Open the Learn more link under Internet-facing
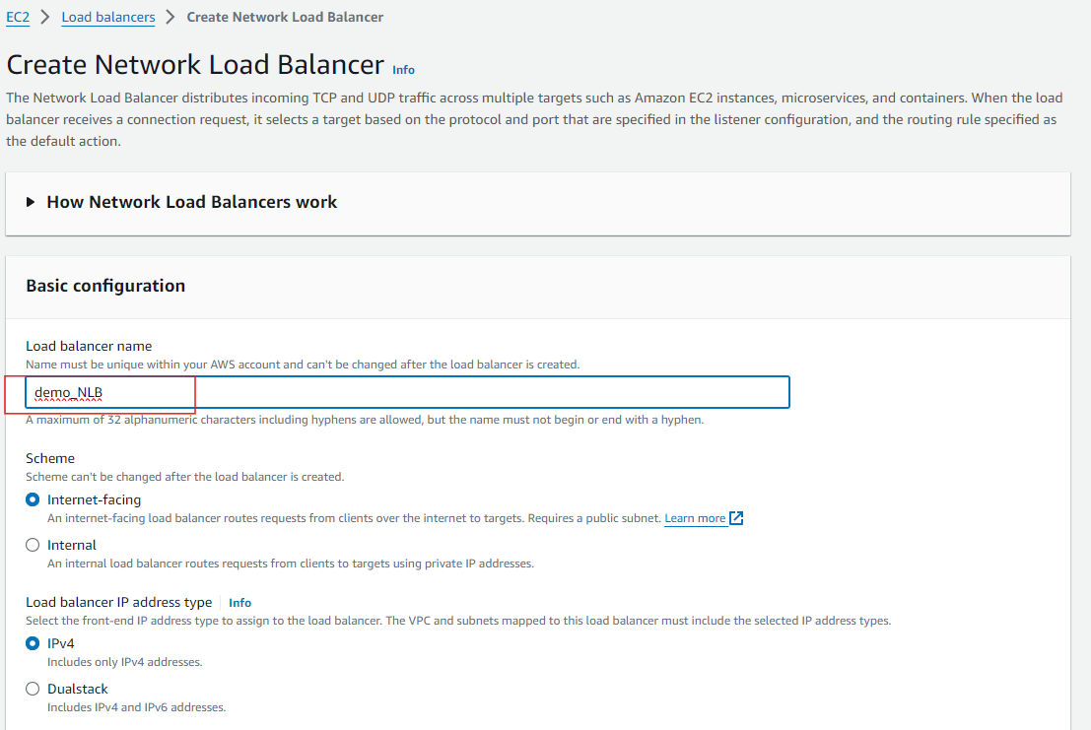This screenshot has height=730, width=1091. pyautogui.click(x=694, y=518)
